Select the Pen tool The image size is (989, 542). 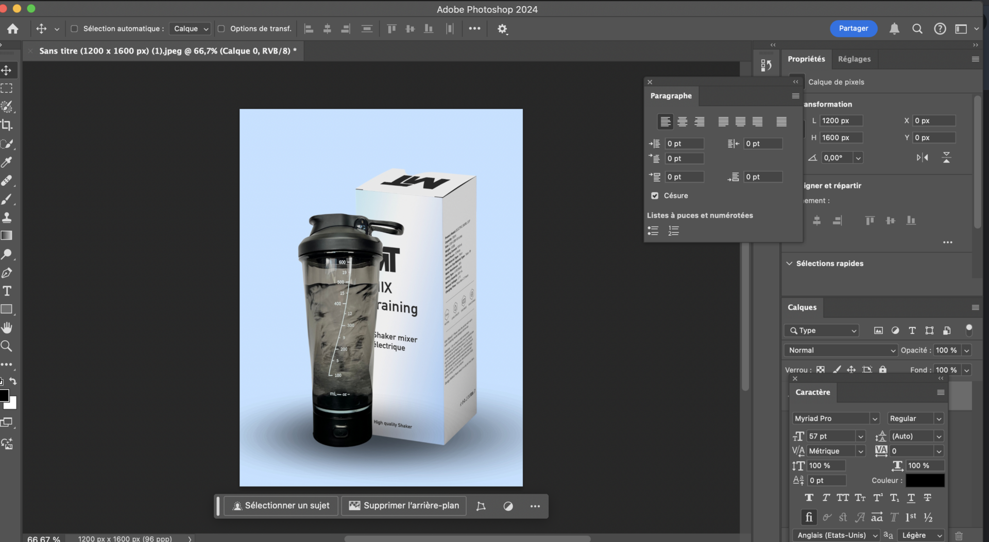[7, 273]
